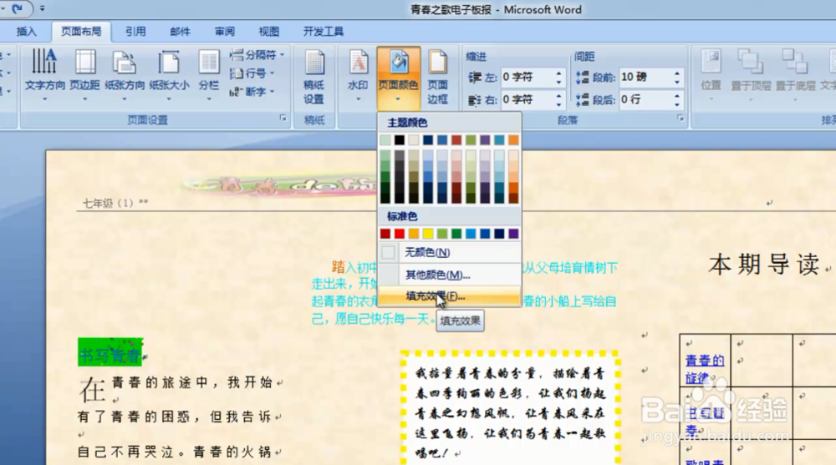The height and width of the screenshot is (465, 836).
Task: Click the 本期导读 heading text
Action: pyautogui.click(x=763, y=264)
